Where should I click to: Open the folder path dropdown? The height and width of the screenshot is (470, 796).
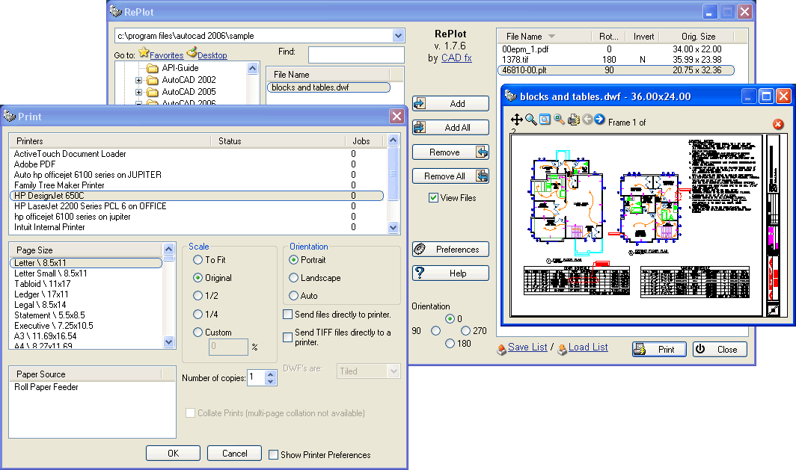point(398,35)
